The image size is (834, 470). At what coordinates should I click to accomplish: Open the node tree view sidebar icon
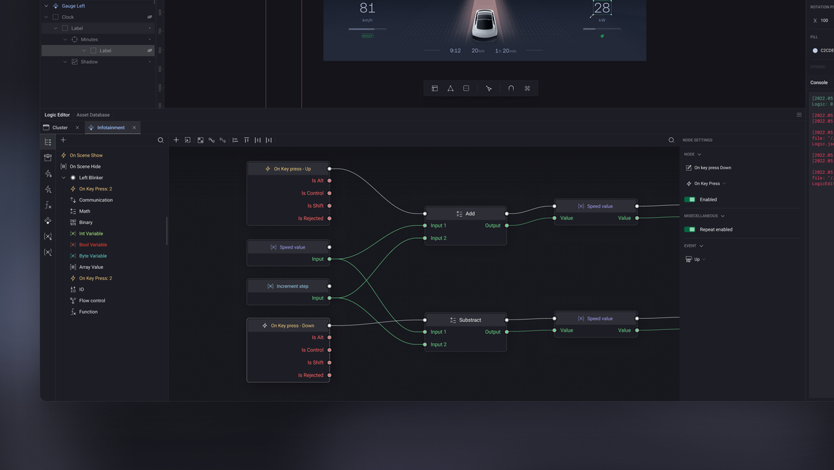[x=47, y=142]
